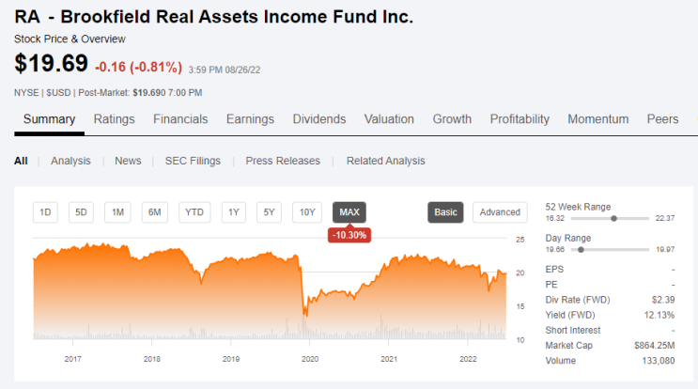Image resolution: width=698 pixels, height=389 pixels.
Task: Switch to the Ratings tab
Action: pyautogui.click(x=114, y=119)
